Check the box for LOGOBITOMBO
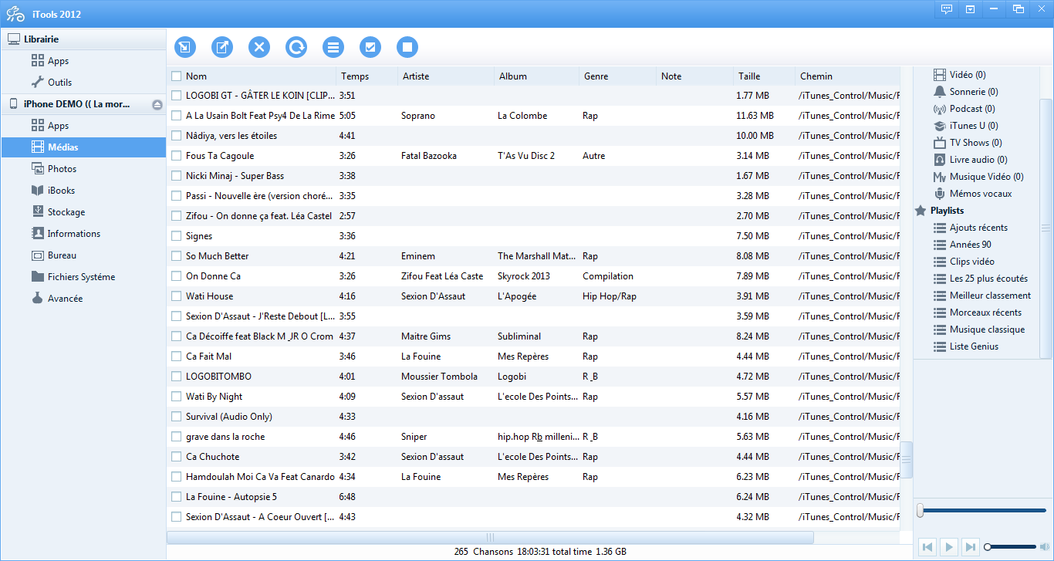This screenshot has height=561, width=1054. point(177,377)
